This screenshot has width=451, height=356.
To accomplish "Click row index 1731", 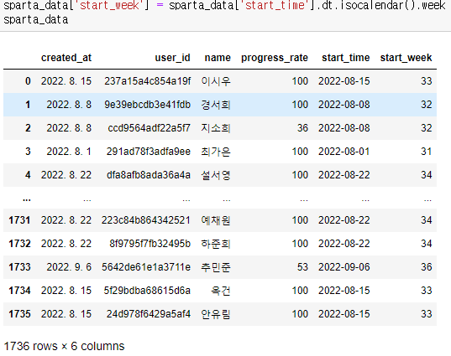I will pos(19,220).
